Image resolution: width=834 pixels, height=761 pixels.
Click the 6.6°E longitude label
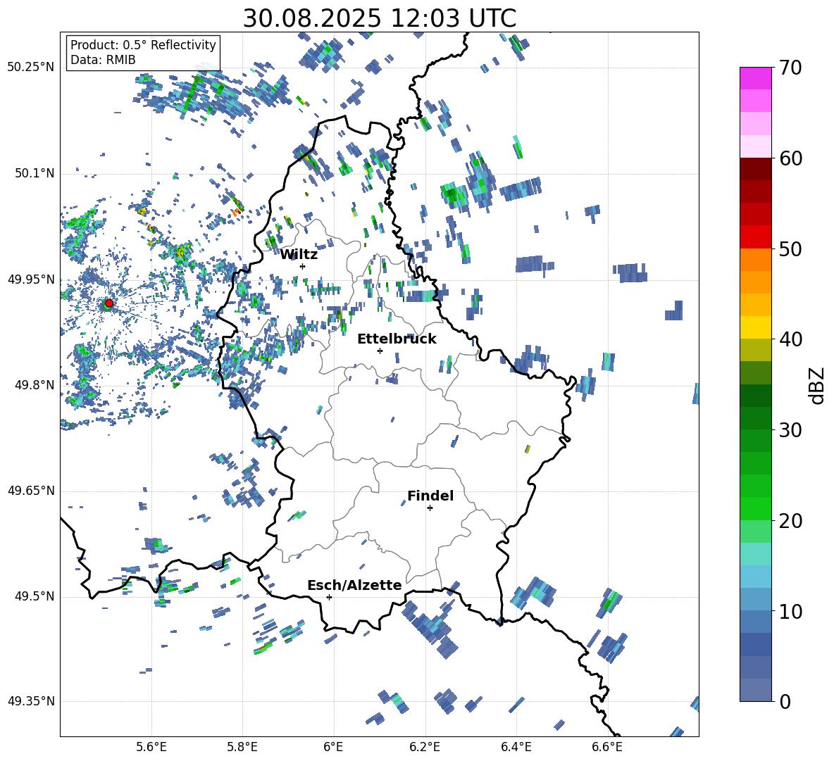click(x=607, y=747)
